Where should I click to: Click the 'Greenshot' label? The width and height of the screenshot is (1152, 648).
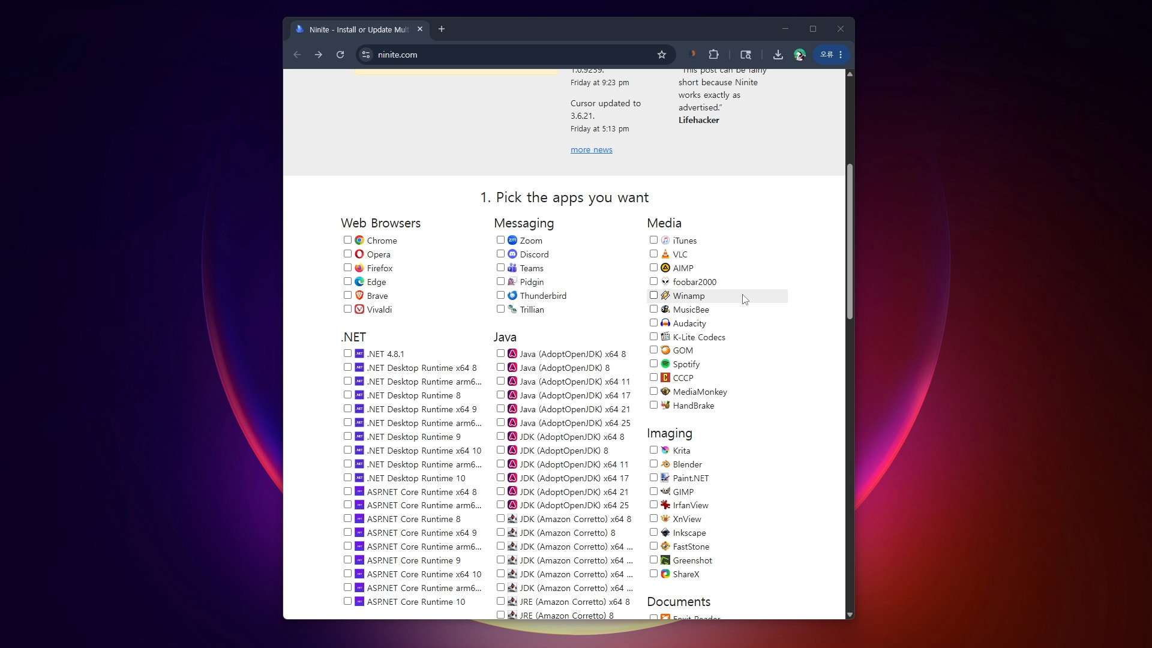[692, 560]
